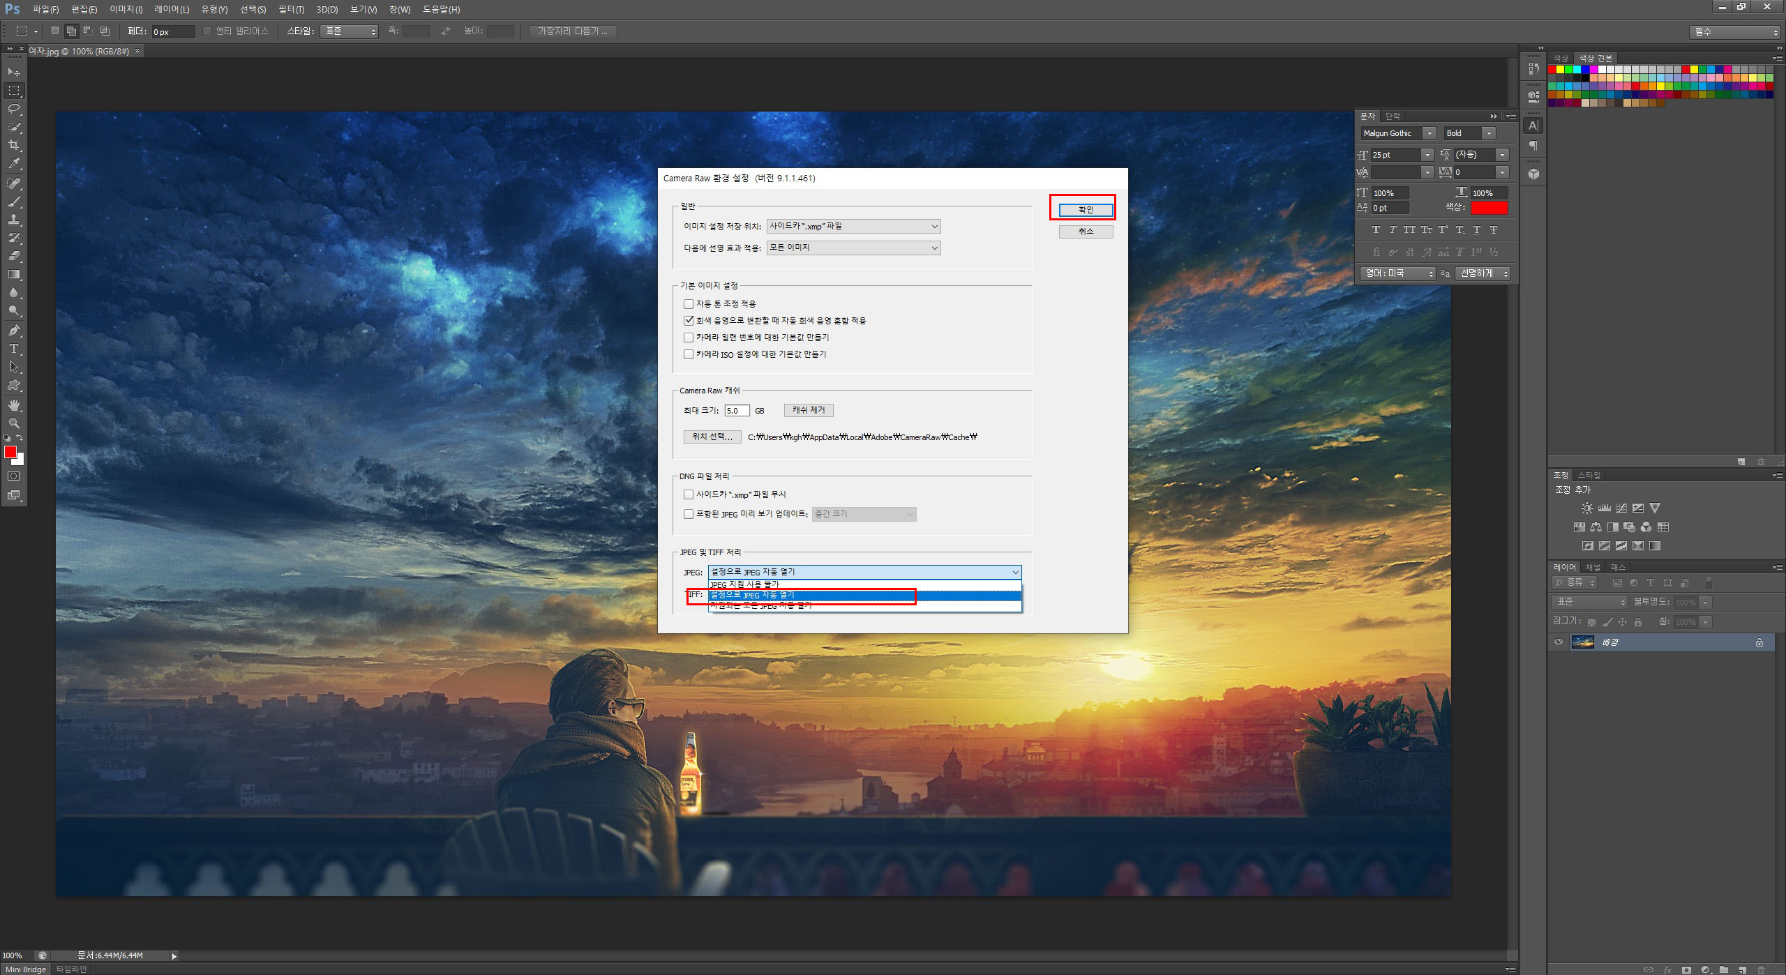Select the Eyedropper tool
The image size is (1786, 975).
point(14,164)
